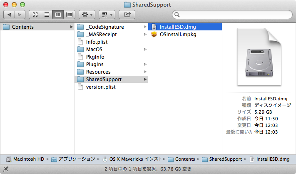296x174 pixels.
Task: Switch to column view
Action: (58, 15)
